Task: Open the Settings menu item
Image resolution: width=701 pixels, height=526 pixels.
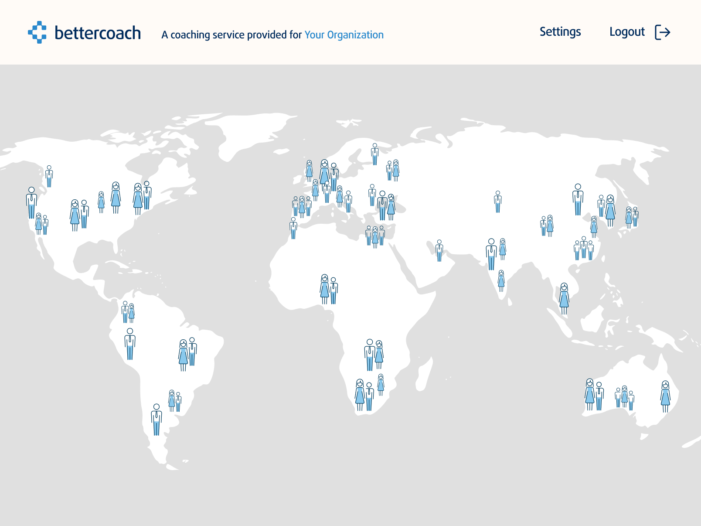Action: tap(560, 32)
